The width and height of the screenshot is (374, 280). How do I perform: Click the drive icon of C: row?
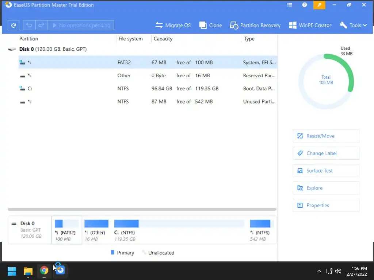tap(22, 89)
